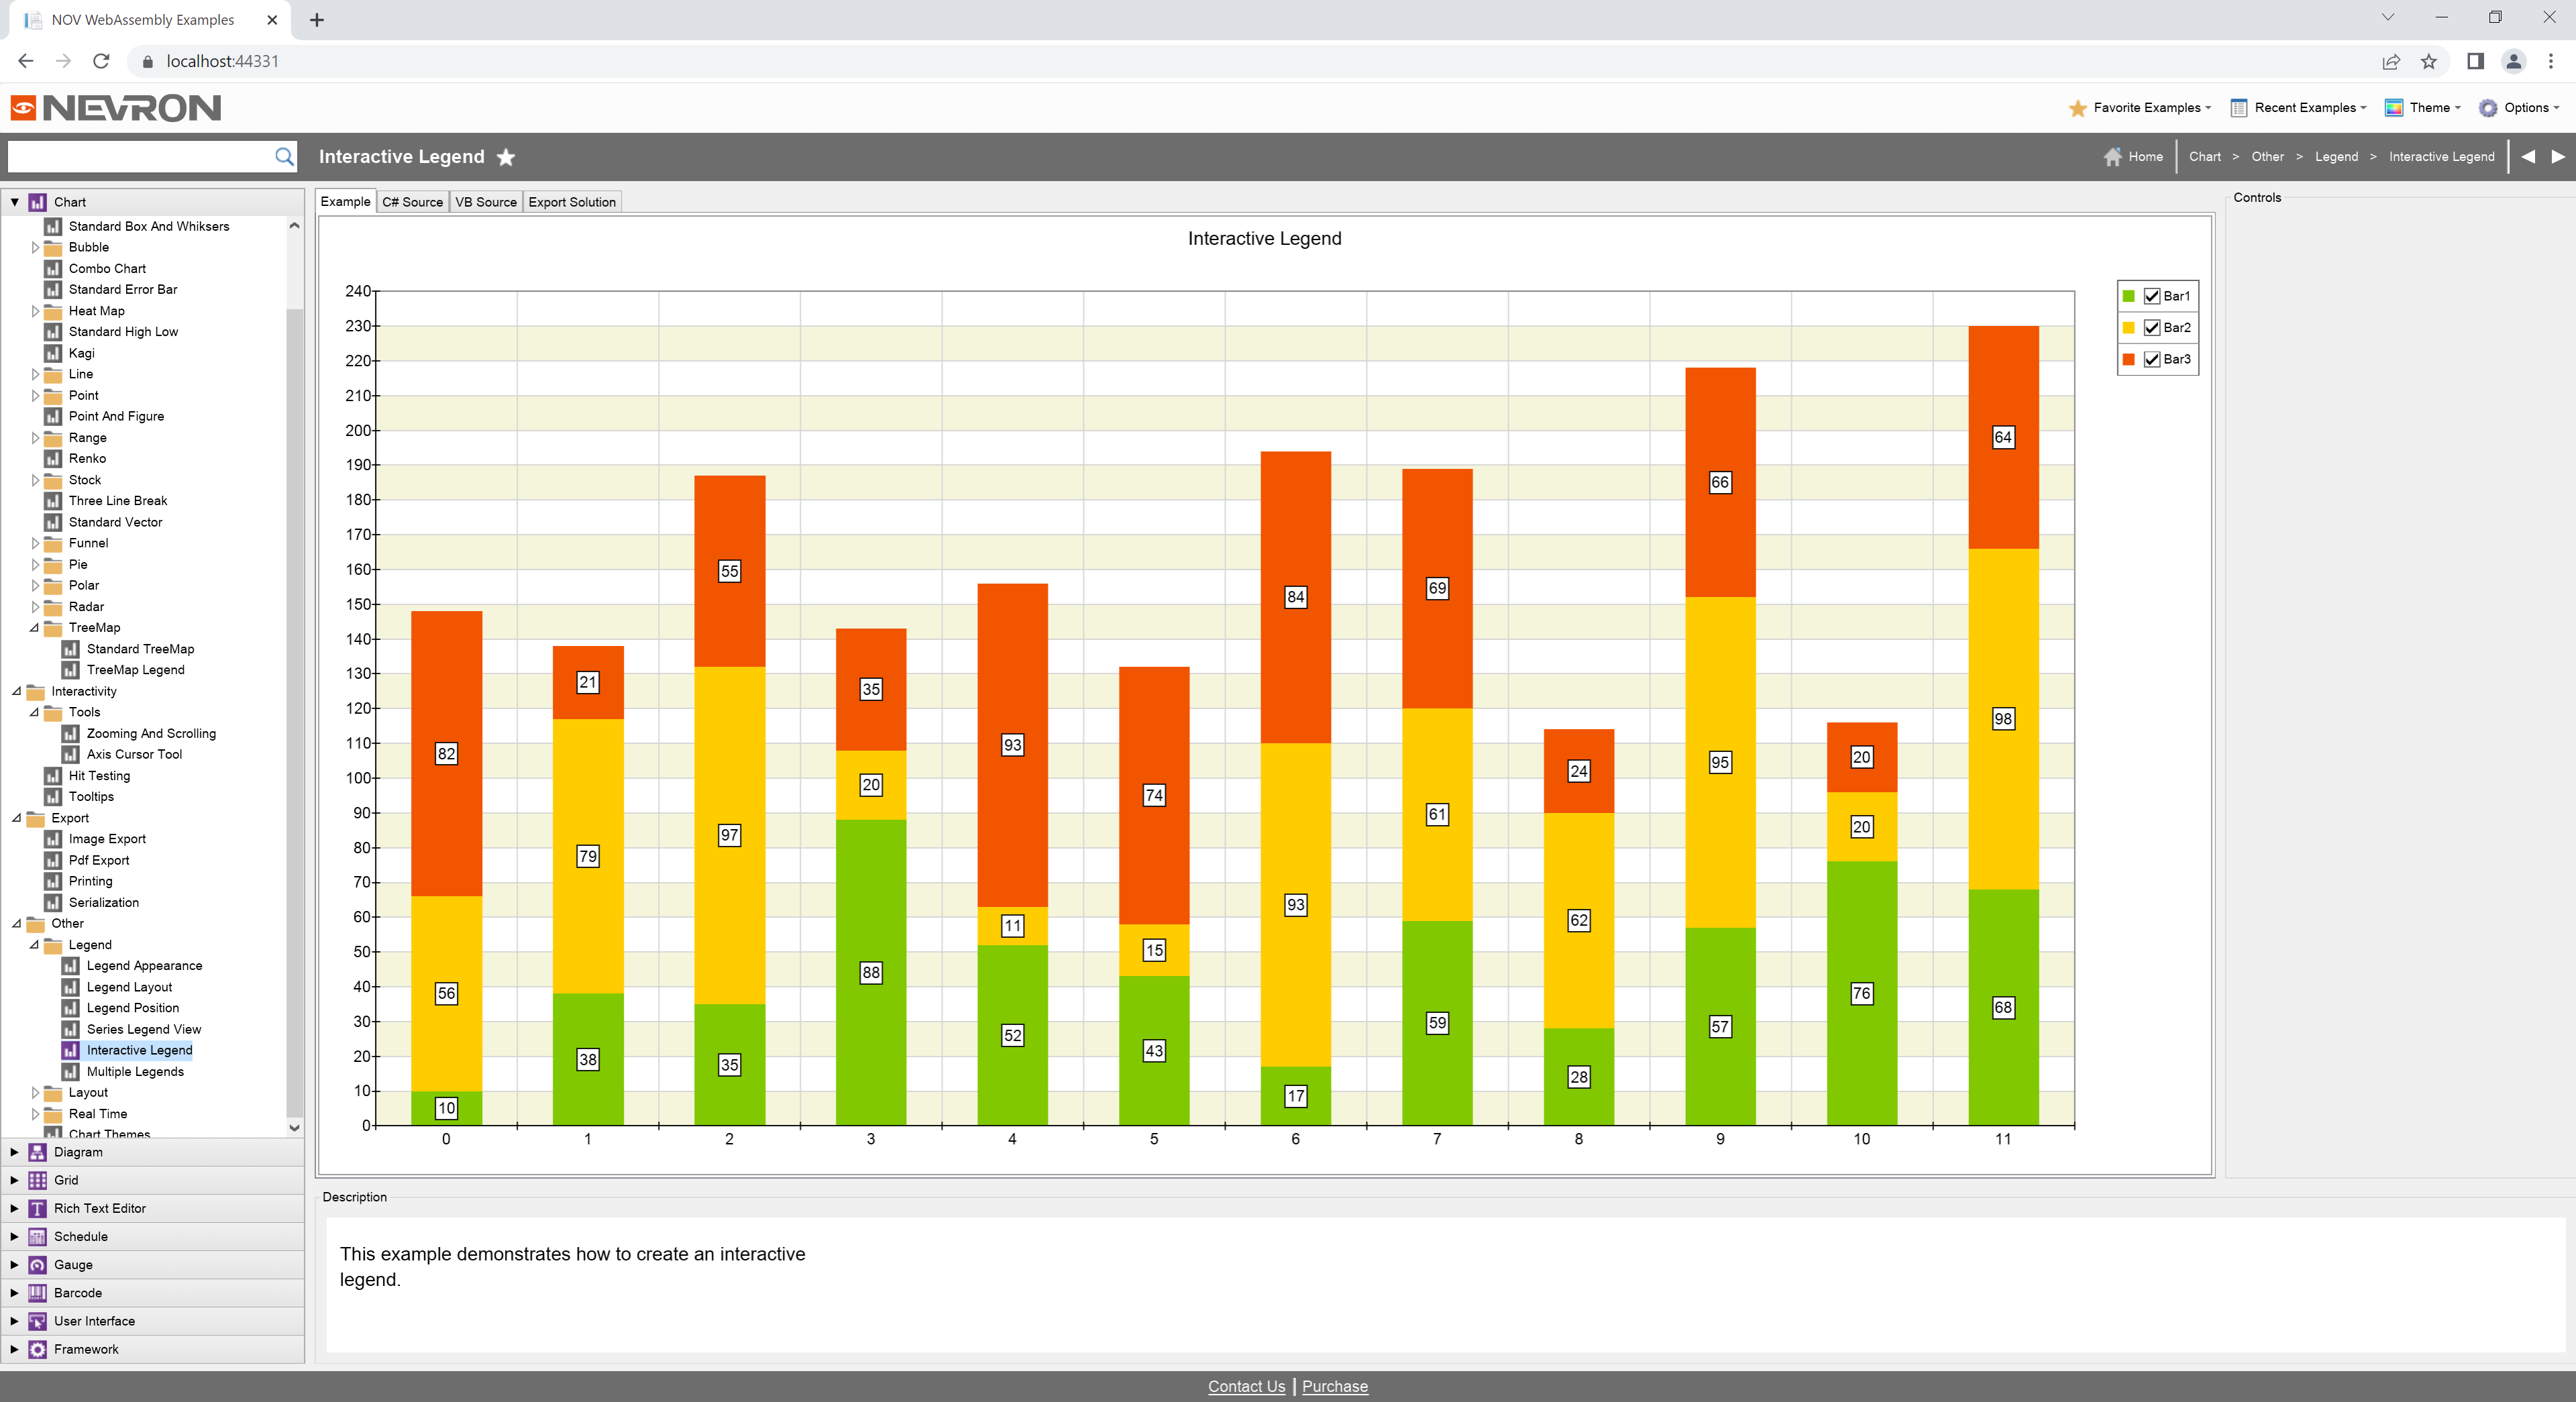Expand the Bubble folder in the tree
The image size is (2576, 1402).
click(35, 247)
